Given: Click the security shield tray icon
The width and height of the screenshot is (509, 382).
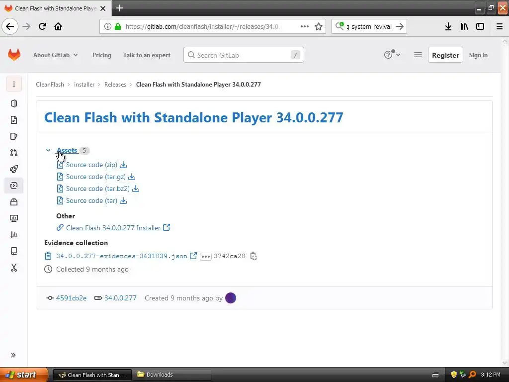Looking at the screenshot, I should click(x=454, y=375).
